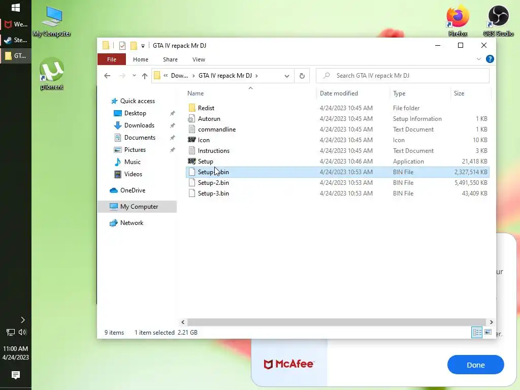Select the commandline text document icon

(191, 129)
